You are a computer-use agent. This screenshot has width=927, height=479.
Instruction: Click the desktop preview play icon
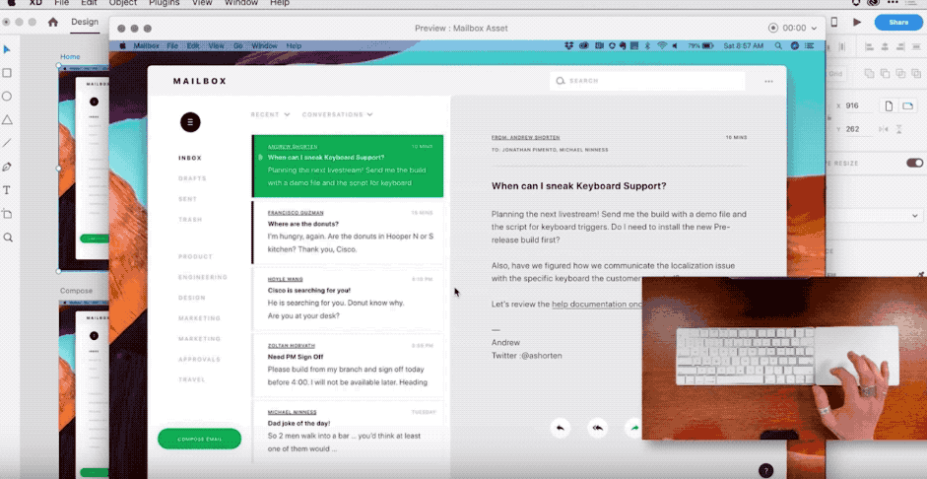(x=857, y=22)
